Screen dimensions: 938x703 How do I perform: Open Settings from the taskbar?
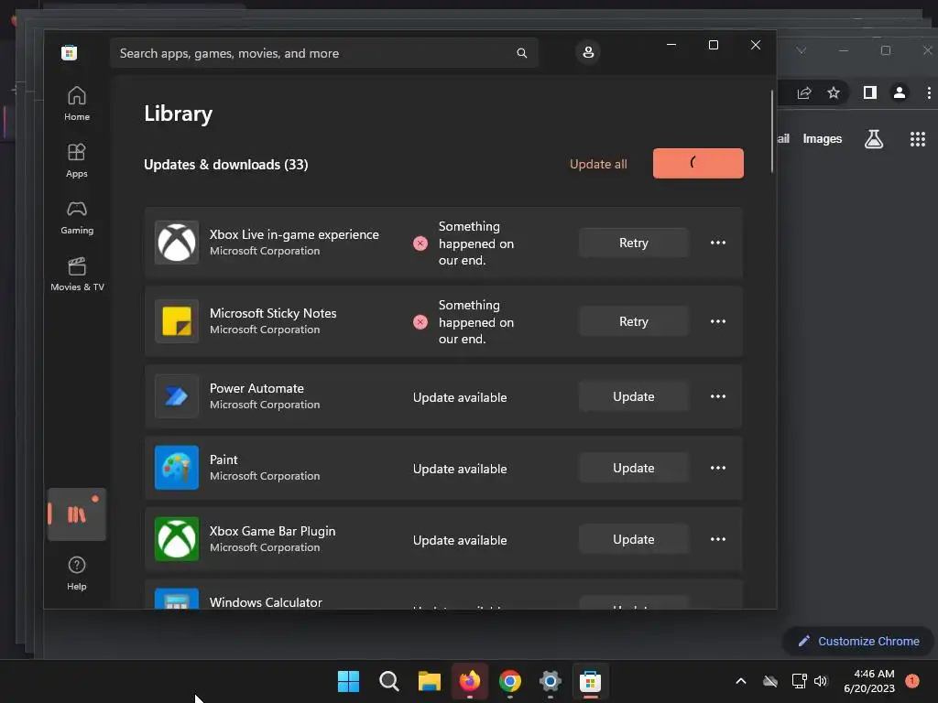(550, 681)
